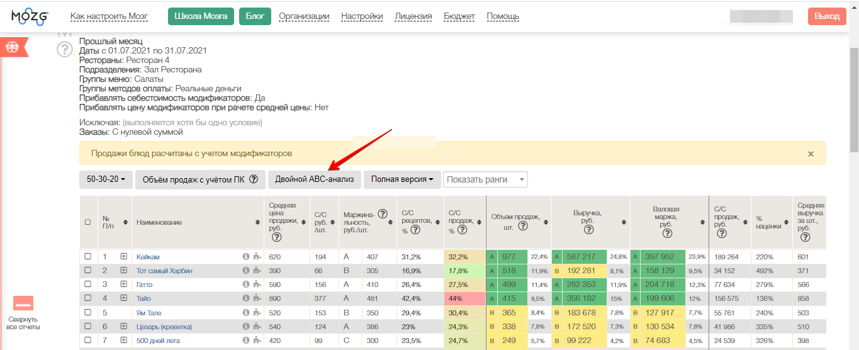Open the Бюджет menu item
This screenshot has width=859, height=350.
coord(459,16)
